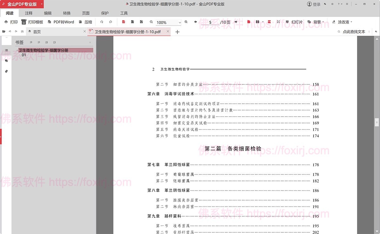Click the zoom out magnifier icon
The width and height of the screenshot is (380, 234).
[151, 22]
